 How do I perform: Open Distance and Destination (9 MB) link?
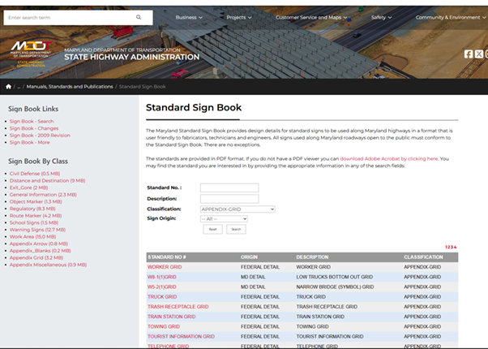pyautogui.click(x=47, y=181)
